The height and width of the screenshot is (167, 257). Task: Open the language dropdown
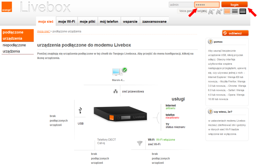[x=192, y=11]
